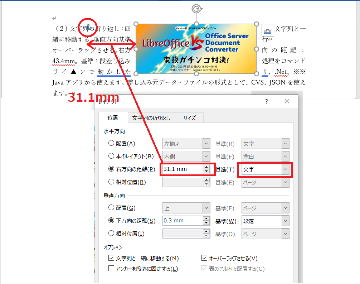Click the LibreOffice banner image
Screen dimensions: 360x284
coord(196,49)
